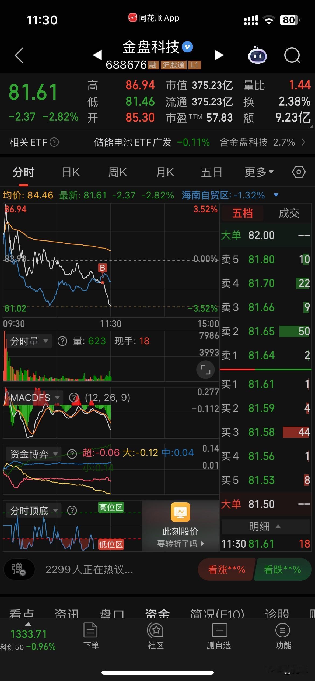Open 同花顺 App link in status bar
This screenshot has width=315, height=681.
click(x=154, y=18)
